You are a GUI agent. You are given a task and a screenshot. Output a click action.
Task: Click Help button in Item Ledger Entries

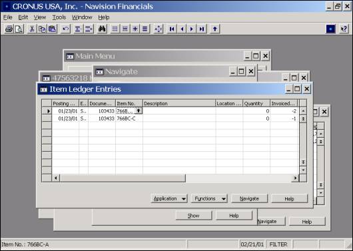coord(289,198)
